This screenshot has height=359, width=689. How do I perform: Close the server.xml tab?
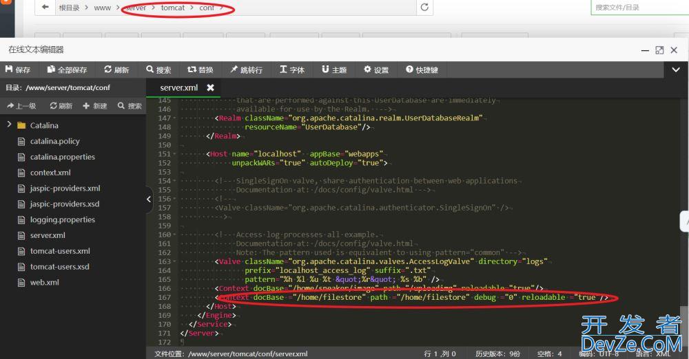point(210,88)
